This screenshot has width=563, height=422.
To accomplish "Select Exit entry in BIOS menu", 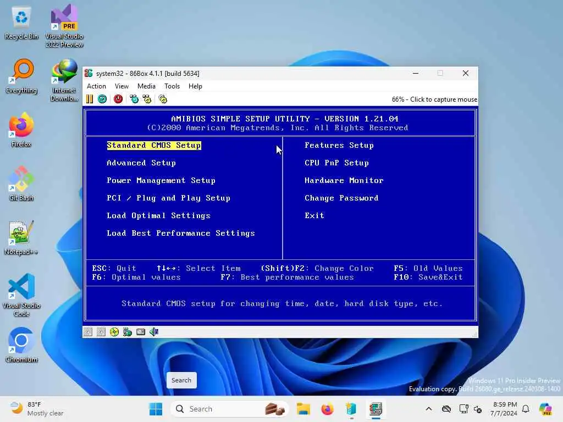I will [314, 215].
